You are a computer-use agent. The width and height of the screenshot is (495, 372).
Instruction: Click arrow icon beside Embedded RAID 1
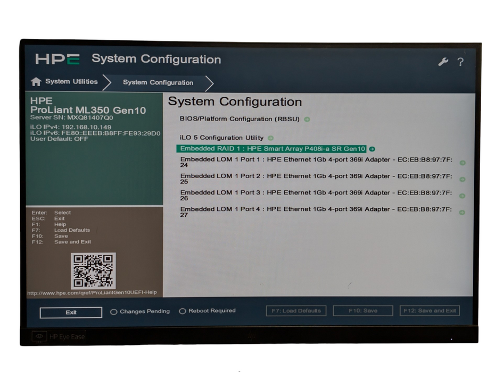[372, 149]
